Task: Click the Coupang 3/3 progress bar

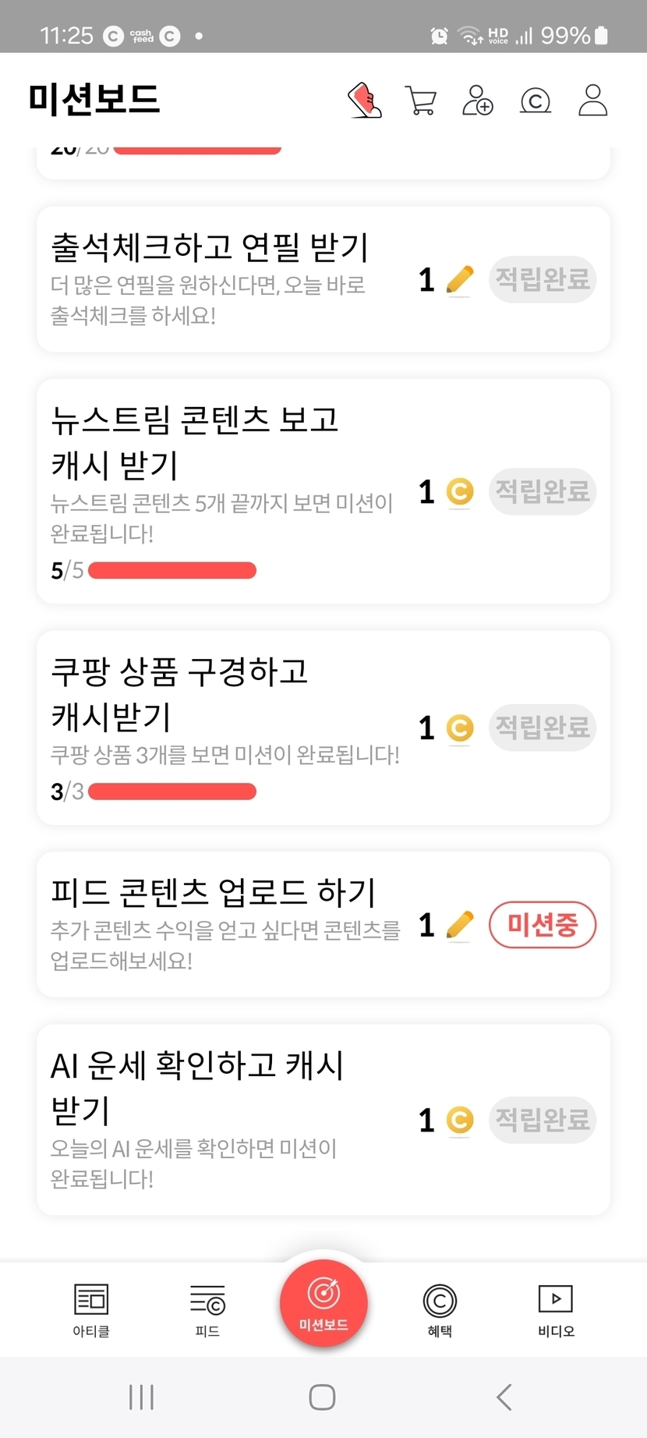Action: pyautogui.click(x=172, y=792)
